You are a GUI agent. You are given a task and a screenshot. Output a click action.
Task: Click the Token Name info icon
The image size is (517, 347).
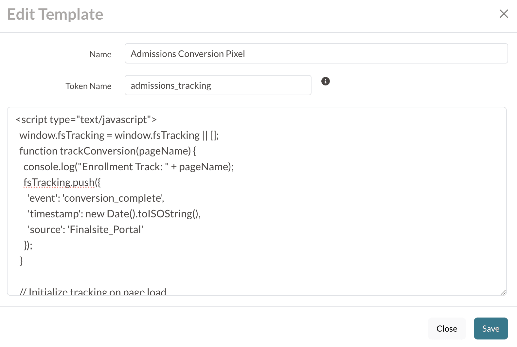[x=326, y=81]
